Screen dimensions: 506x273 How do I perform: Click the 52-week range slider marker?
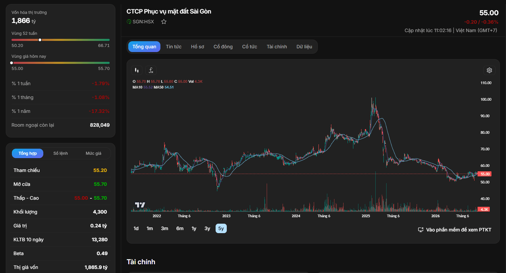click(x=40, y=40)
